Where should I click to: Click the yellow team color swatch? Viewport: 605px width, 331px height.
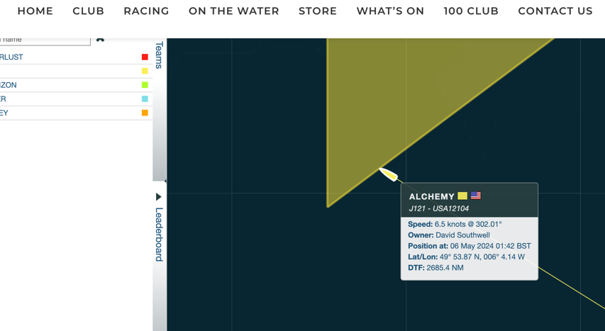pyautogui.click(x=145, y=71)
